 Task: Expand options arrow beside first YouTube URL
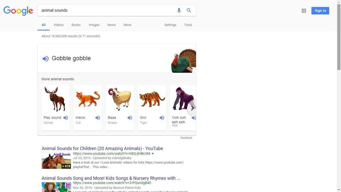(153, 154)
